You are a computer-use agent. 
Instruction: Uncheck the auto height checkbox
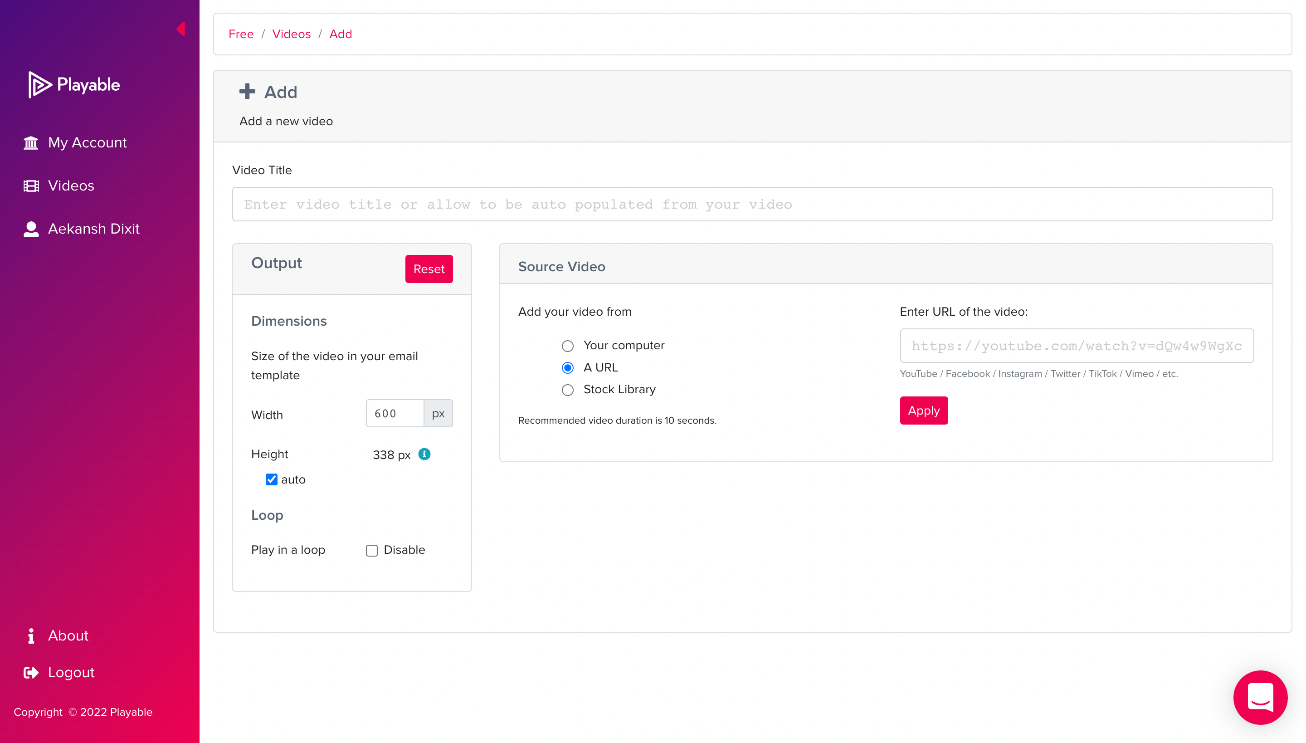[x=271, y=480]
